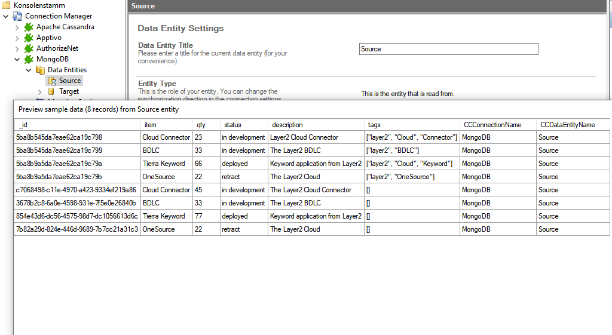Sort by the _id column header

click(x=77, y=125)
